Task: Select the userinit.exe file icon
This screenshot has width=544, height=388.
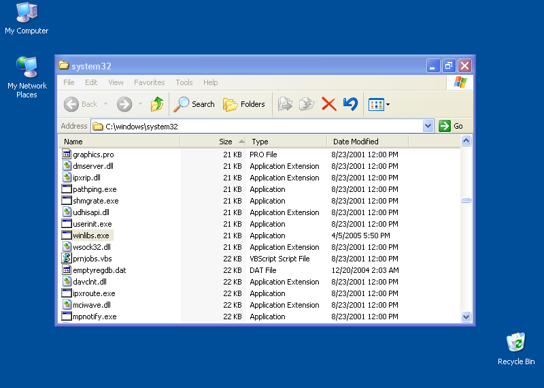Action: [x=67, y=224]
